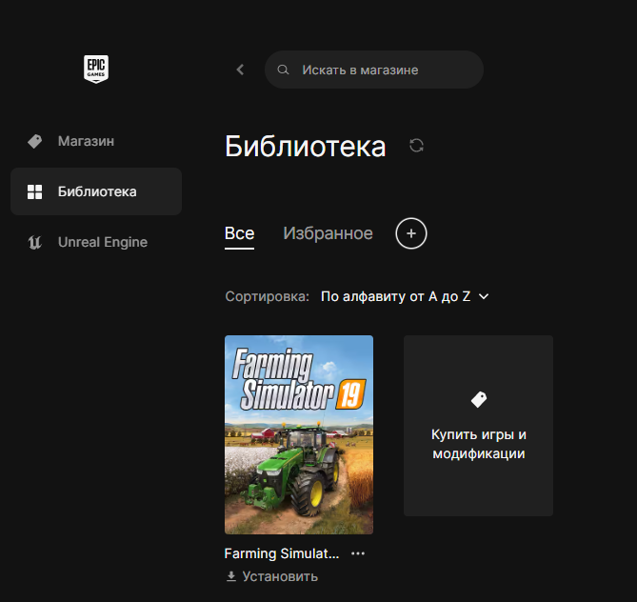The image size is (637, 602).
Task: Click the Магазин price tag icon
Action: coord(35,141)
